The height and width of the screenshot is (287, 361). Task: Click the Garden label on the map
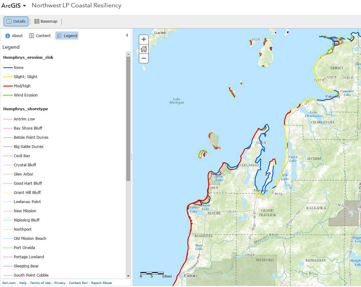point(160,33)
